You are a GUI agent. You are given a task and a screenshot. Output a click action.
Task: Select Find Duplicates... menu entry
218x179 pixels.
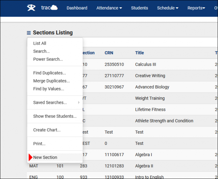49,73
